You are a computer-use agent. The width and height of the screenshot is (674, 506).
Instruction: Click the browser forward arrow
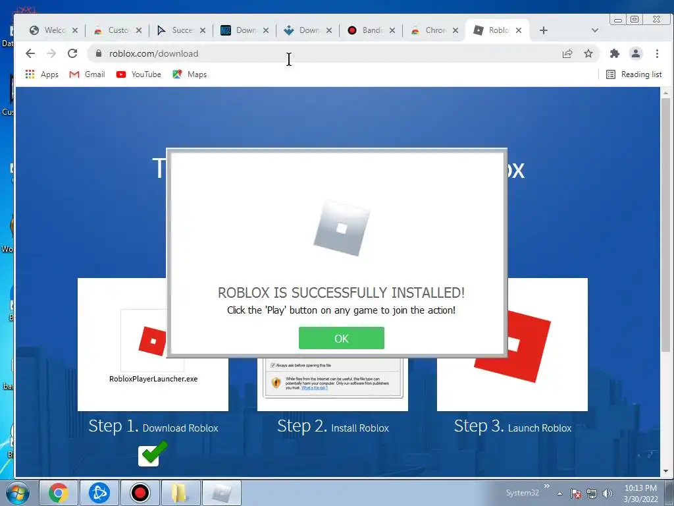coord(51,53)
